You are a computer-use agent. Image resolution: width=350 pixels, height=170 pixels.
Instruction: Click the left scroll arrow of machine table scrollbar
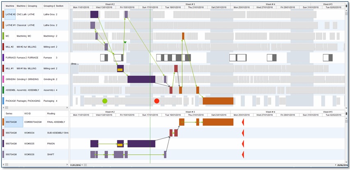[3, 108]
